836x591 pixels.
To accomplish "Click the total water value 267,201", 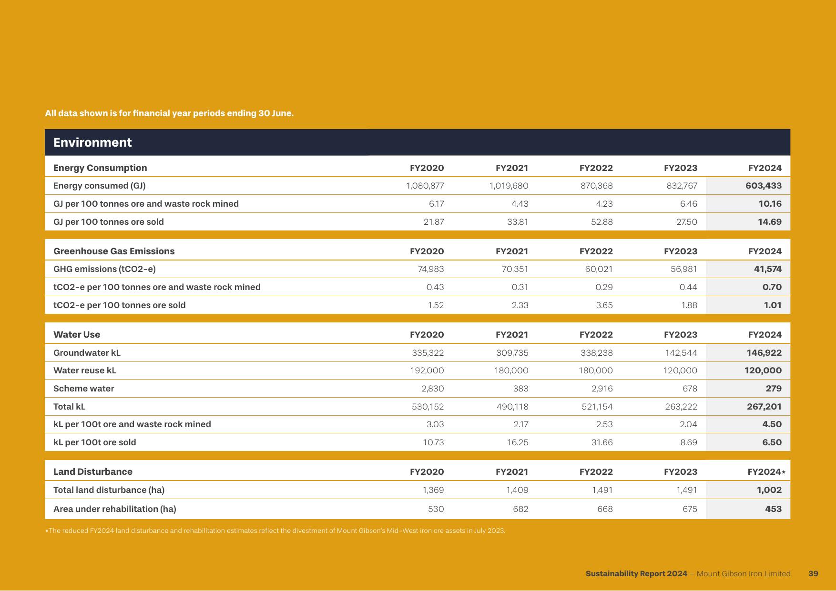I will coord(764,407).
